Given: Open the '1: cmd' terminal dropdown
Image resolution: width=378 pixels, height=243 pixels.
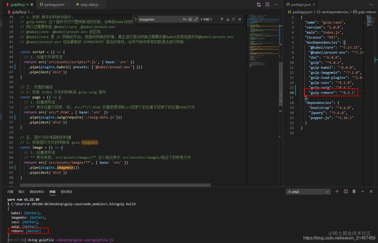Looking at the screenshot, I should coord(308,192).
